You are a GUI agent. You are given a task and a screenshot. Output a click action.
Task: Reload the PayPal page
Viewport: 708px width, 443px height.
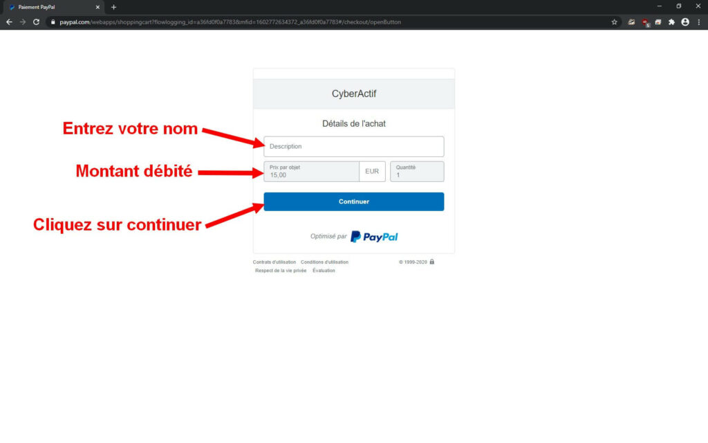tap(36, 21)
